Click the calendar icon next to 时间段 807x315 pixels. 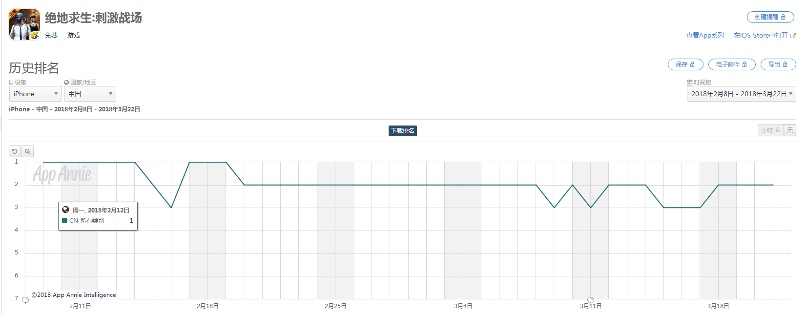(x=689, y=83)
